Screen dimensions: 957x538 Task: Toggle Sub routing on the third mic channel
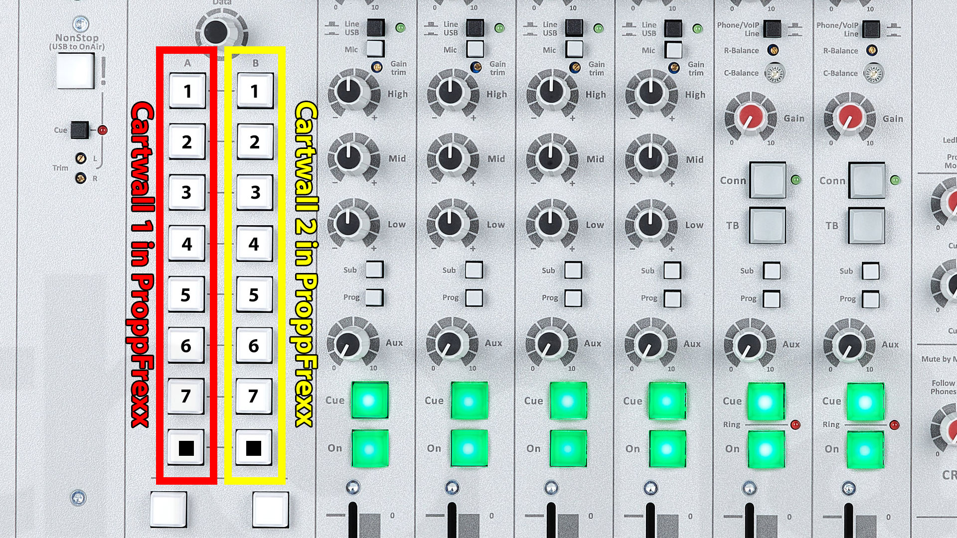(573, 270)
